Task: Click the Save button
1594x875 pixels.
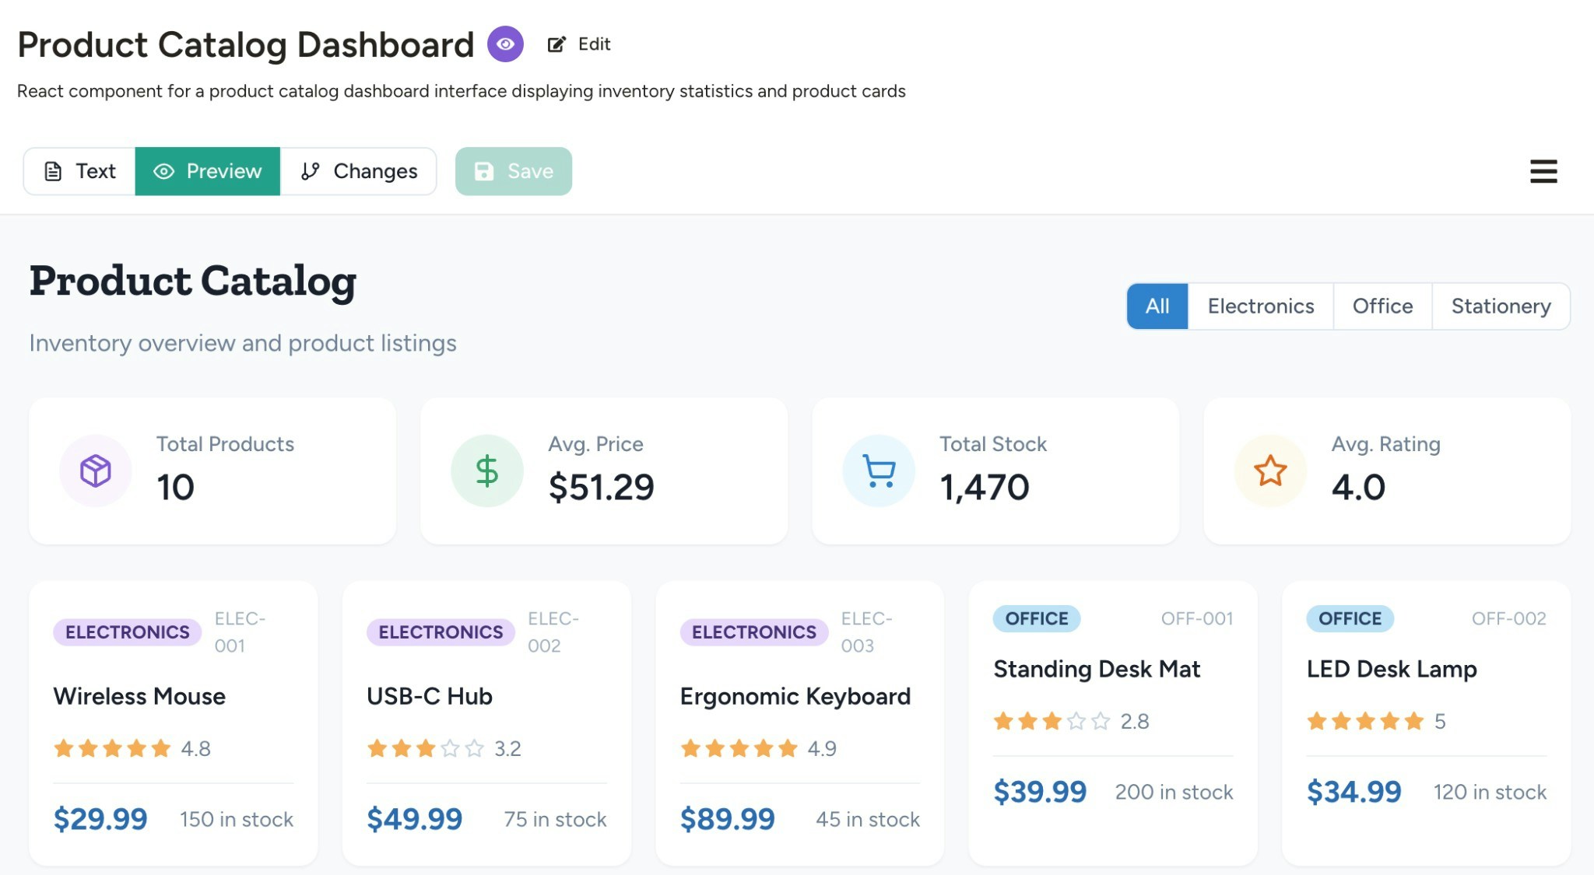Action: 514,171
